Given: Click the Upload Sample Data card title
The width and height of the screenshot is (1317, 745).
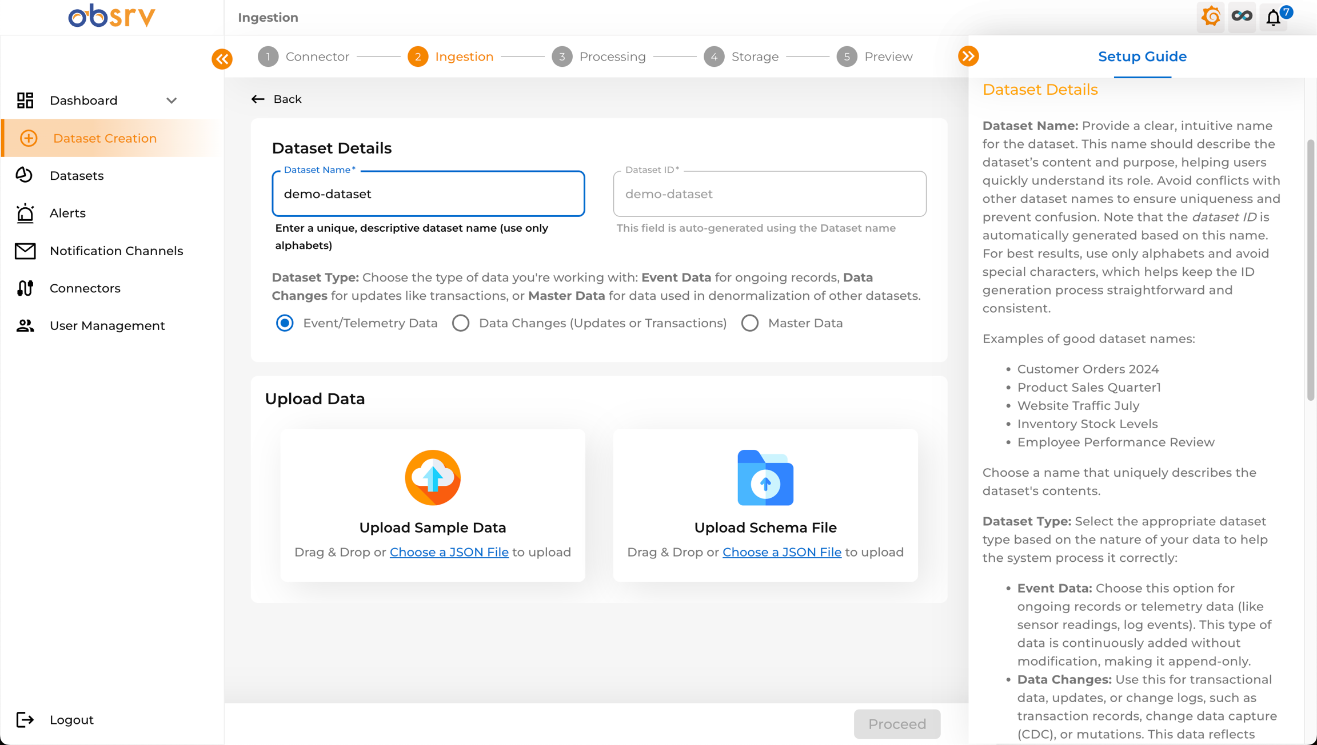Looking at the screenshot, I should coord(433,527).
